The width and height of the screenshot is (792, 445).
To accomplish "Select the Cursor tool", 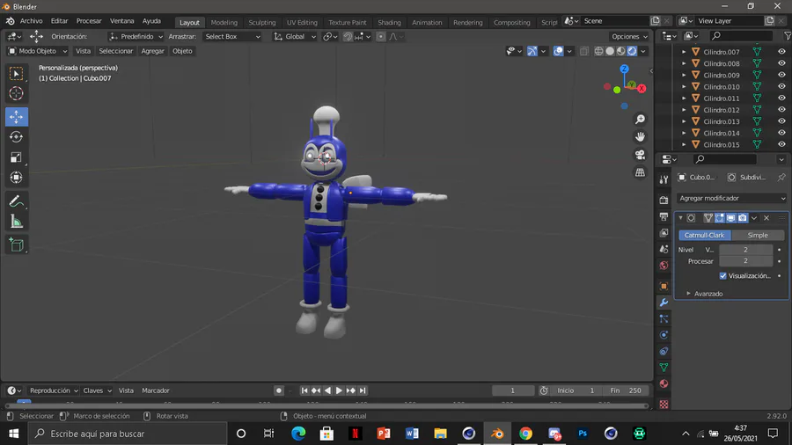I will [16, 93].
